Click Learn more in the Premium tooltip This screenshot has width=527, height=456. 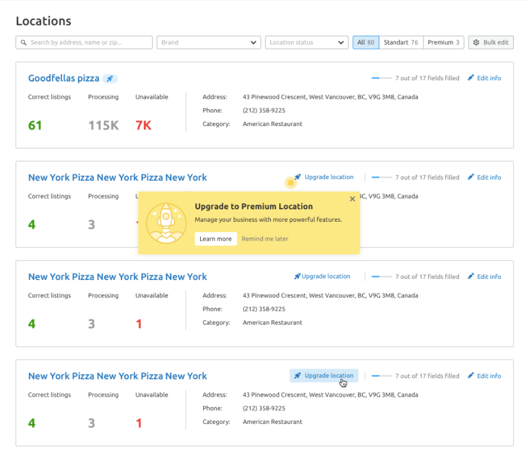(x=215, y=238)
